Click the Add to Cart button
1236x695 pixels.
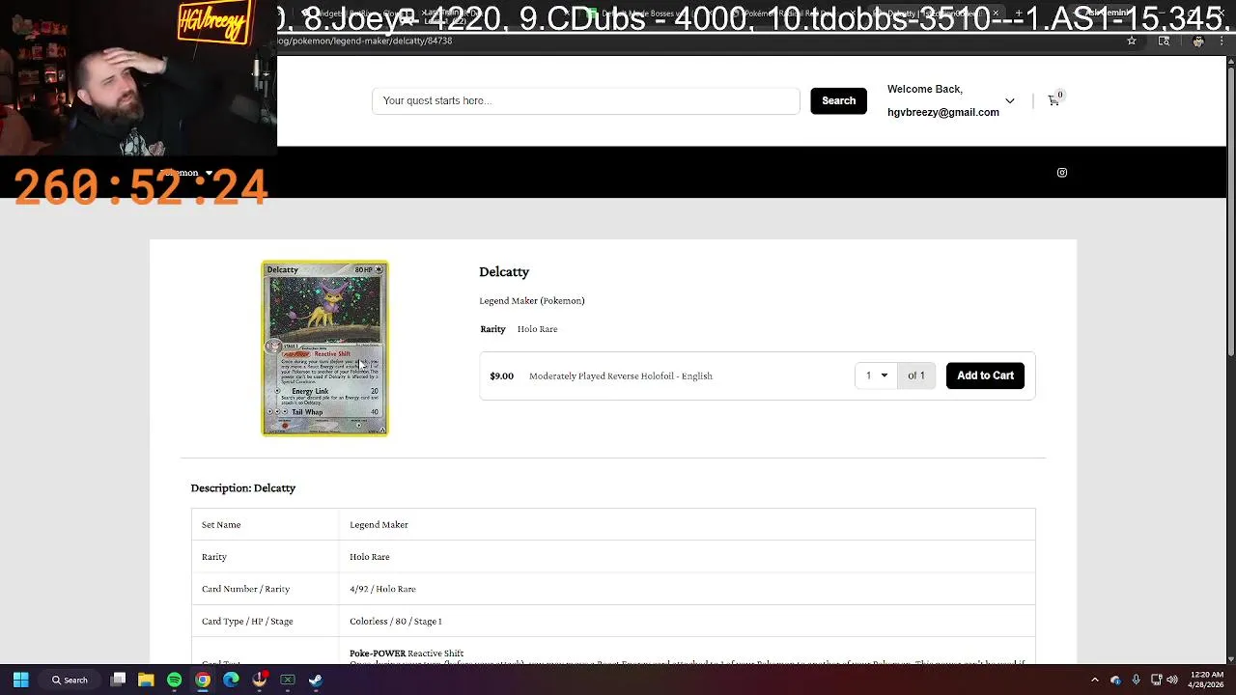(x=985, y=375)
